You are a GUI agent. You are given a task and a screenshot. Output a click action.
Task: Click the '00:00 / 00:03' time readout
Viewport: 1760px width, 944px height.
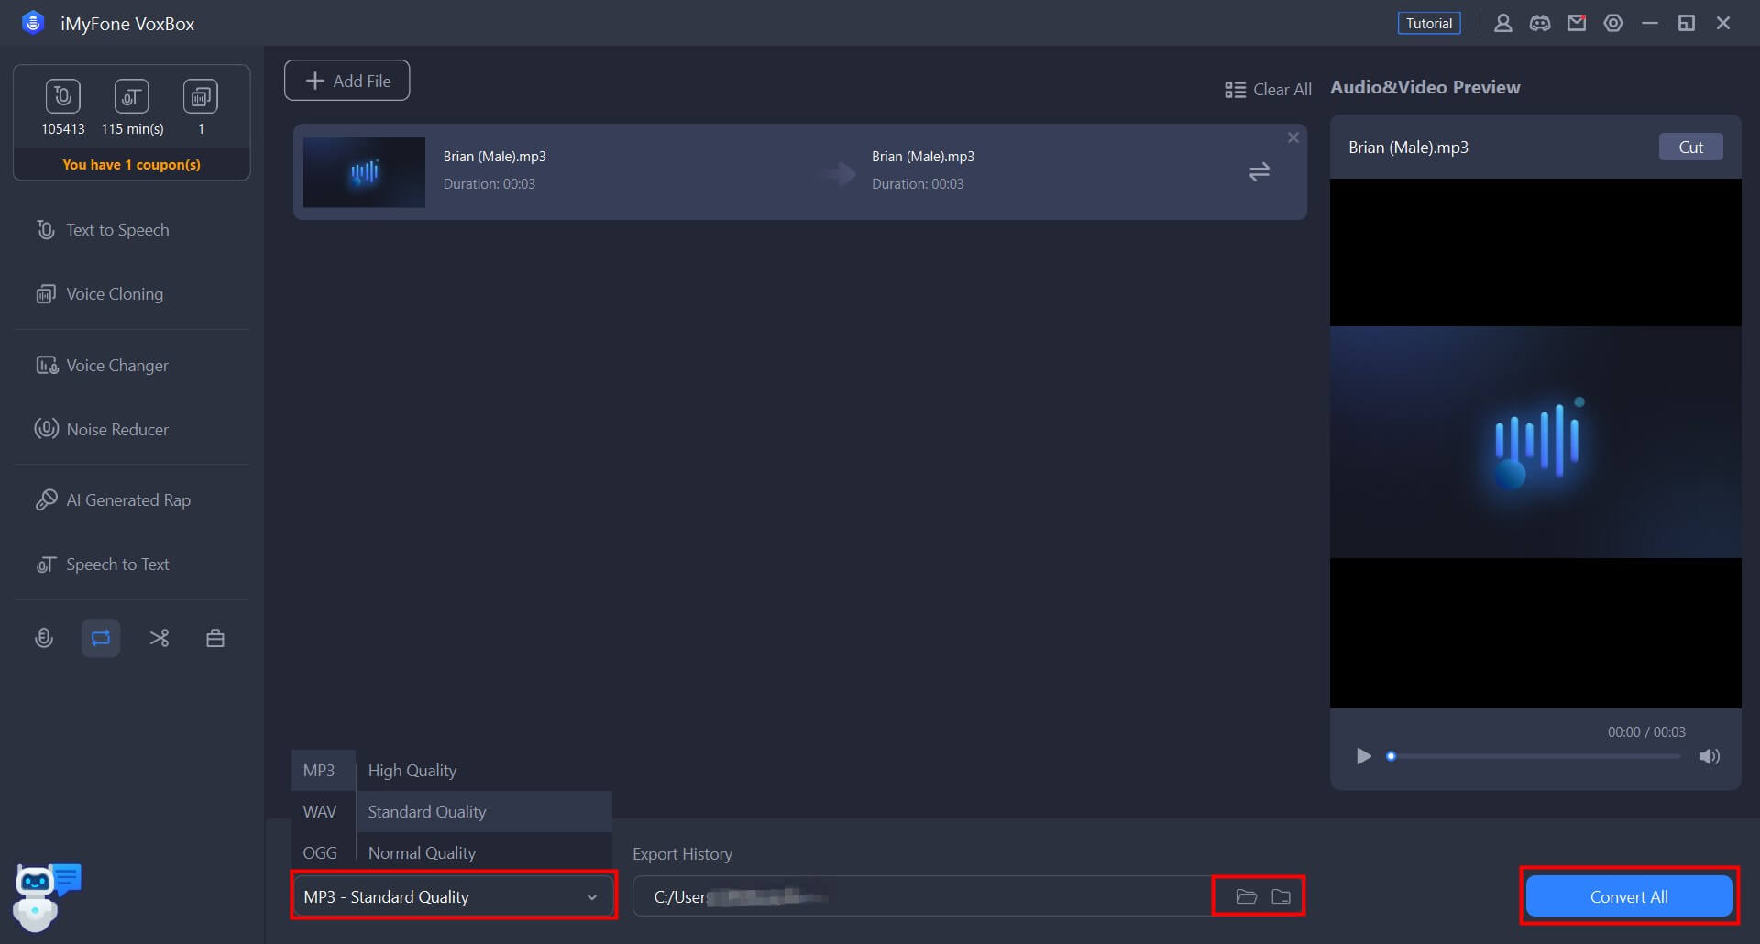coord(1646,732)
